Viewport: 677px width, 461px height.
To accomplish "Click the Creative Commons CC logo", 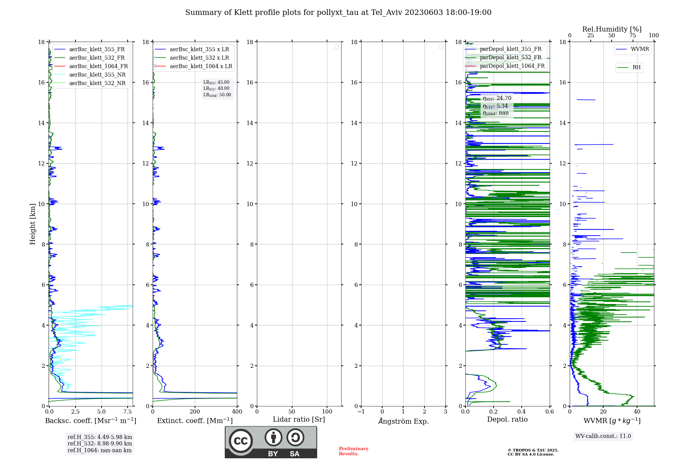I will coord(241,441).
